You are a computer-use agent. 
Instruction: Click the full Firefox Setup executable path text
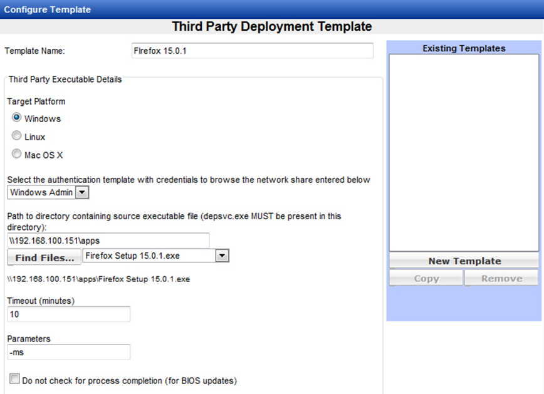click(x=98, y=279)
